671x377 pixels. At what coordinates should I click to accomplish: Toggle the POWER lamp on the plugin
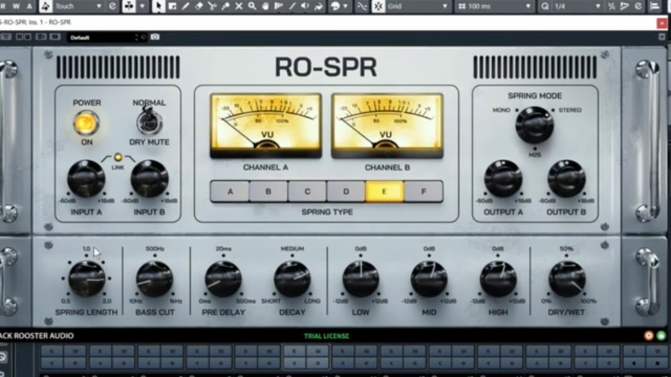tap(86, 123)
